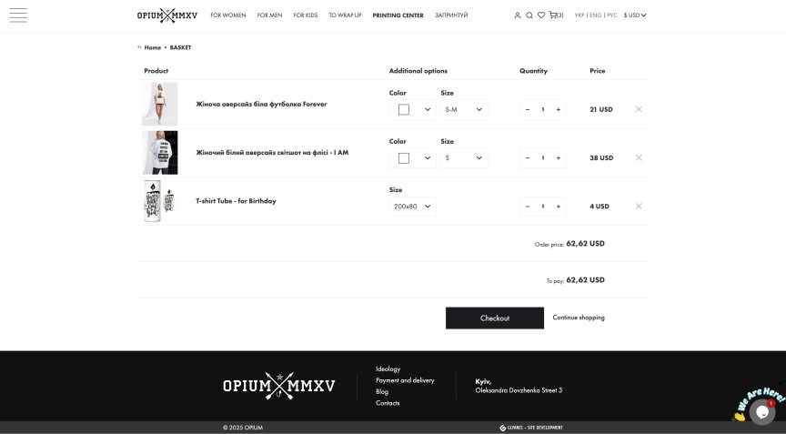This screenshot has width=786, height=434.
Task: Open the hamburger side menu
Action: tap(18, 15)
